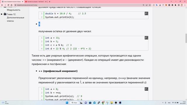Open the blue translate extension icon
Screen dimensions: 187x105
click(157, 5)
